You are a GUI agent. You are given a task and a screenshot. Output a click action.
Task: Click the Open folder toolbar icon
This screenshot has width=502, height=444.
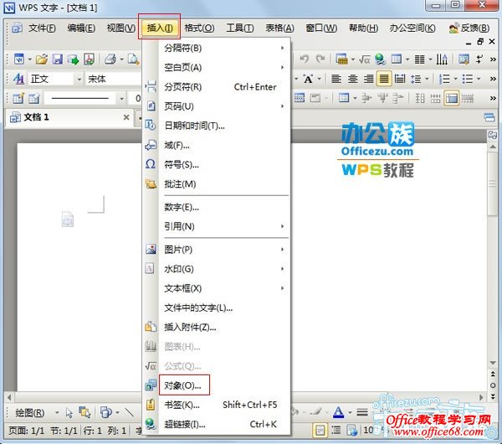point(41,59)
